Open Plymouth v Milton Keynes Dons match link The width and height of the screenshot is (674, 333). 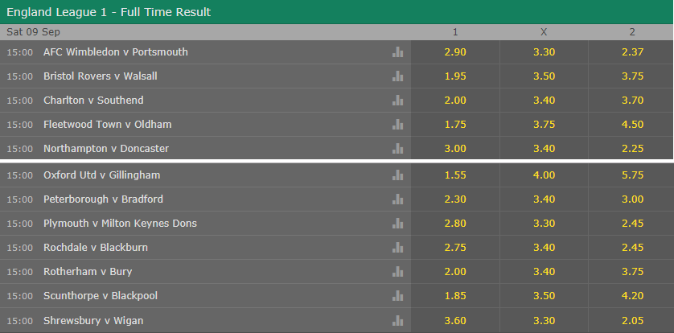point(120,224)
